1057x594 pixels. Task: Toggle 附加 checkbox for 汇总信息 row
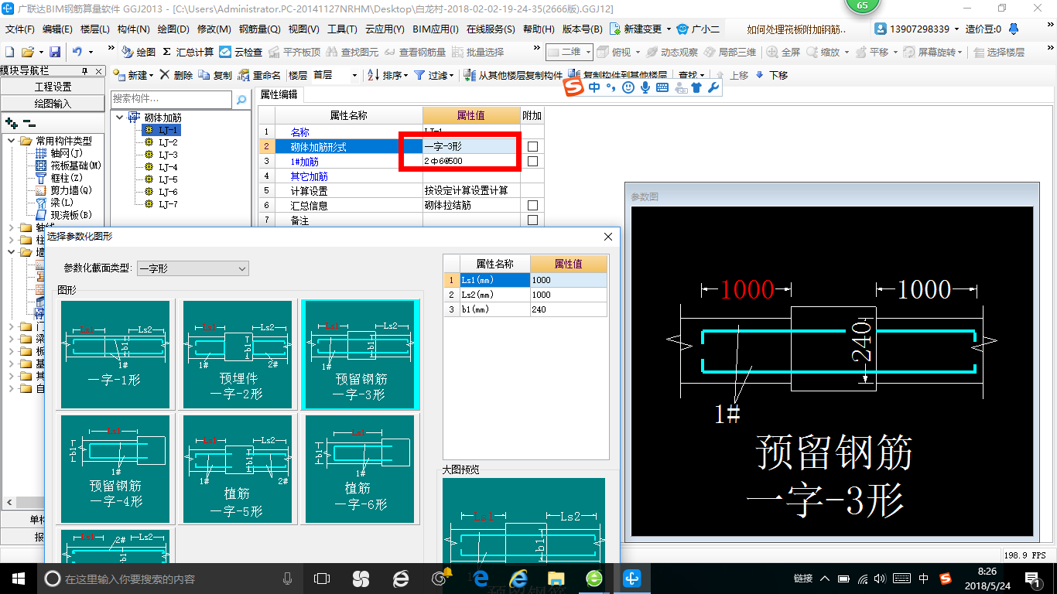[532, 205]
